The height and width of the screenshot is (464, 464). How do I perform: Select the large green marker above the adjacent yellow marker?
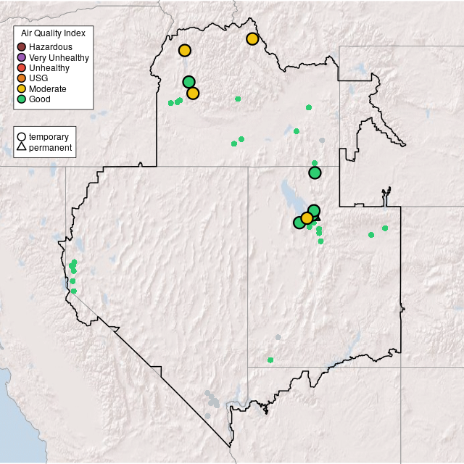(188, 82)
